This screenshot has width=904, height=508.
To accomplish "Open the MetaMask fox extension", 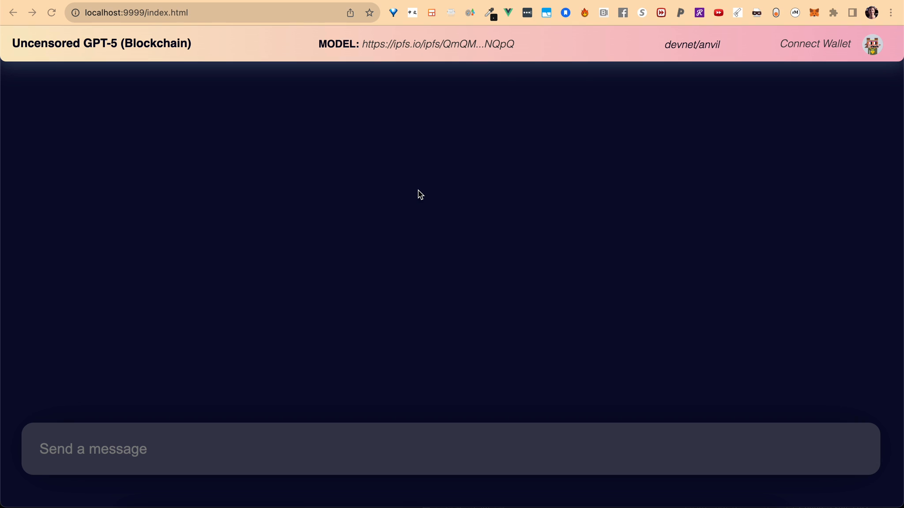I will pos(814,13).
